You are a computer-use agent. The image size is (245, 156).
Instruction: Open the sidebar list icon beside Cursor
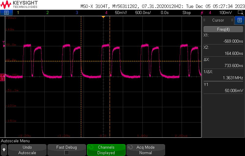[239, 20]
